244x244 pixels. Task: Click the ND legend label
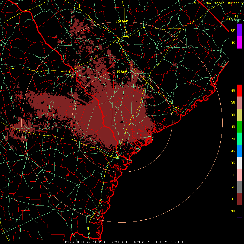click(233, 211)
